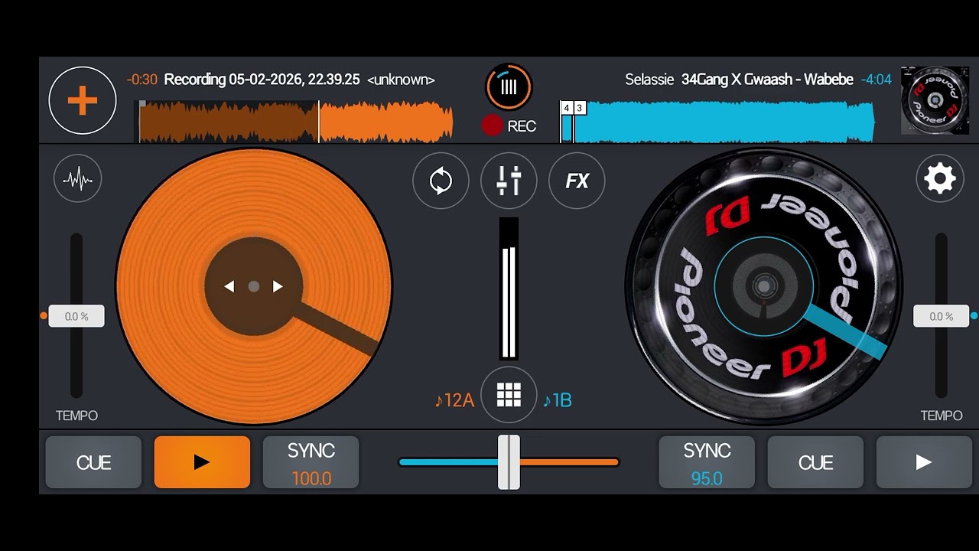Viewport: 979px width, 551px height.
Task: Click the left deck key 12A label
Action: 454,400
